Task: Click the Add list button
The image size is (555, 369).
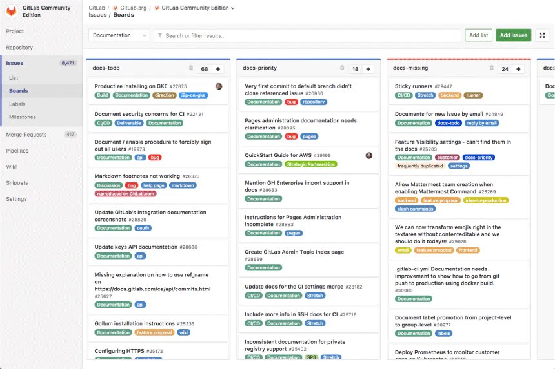Action: (x=478, y=35)
